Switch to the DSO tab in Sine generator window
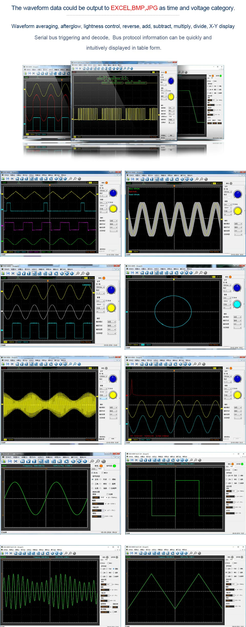 tap(94, 469)
